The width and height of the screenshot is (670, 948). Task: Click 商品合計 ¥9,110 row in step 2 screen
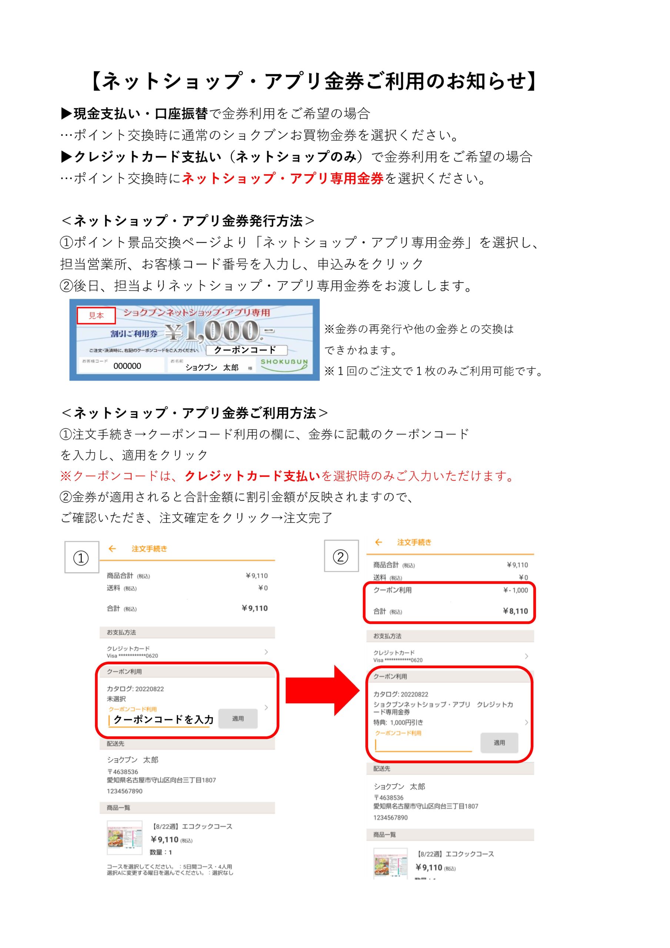click(x=450, y=565)
